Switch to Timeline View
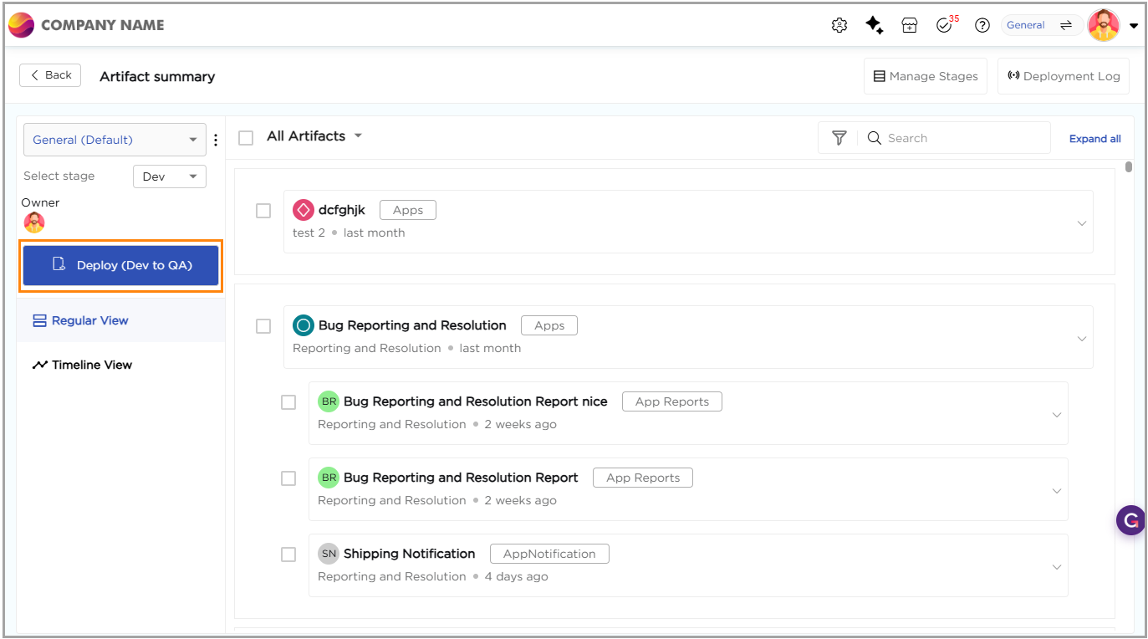1148x639 pixels. [92, 365]
